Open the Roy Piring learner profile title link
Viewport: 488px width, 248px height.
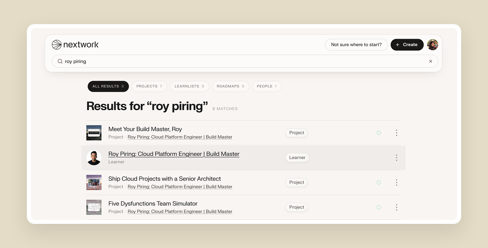pos(174,154)
